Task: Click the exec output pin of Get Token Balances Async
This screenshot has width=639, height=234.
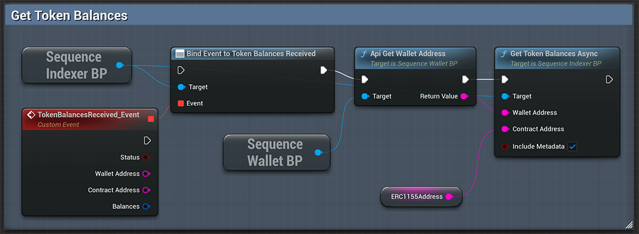Action: [610, 80]
